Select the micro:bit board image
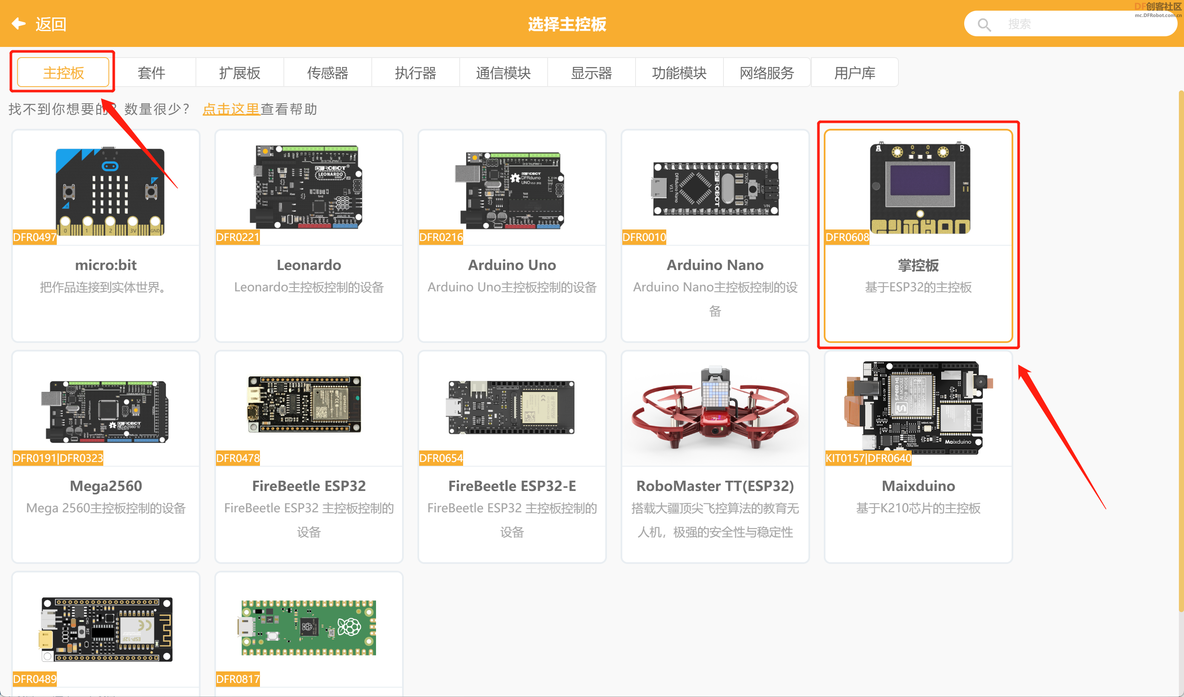1184x697 pixels. click(110, 191)
